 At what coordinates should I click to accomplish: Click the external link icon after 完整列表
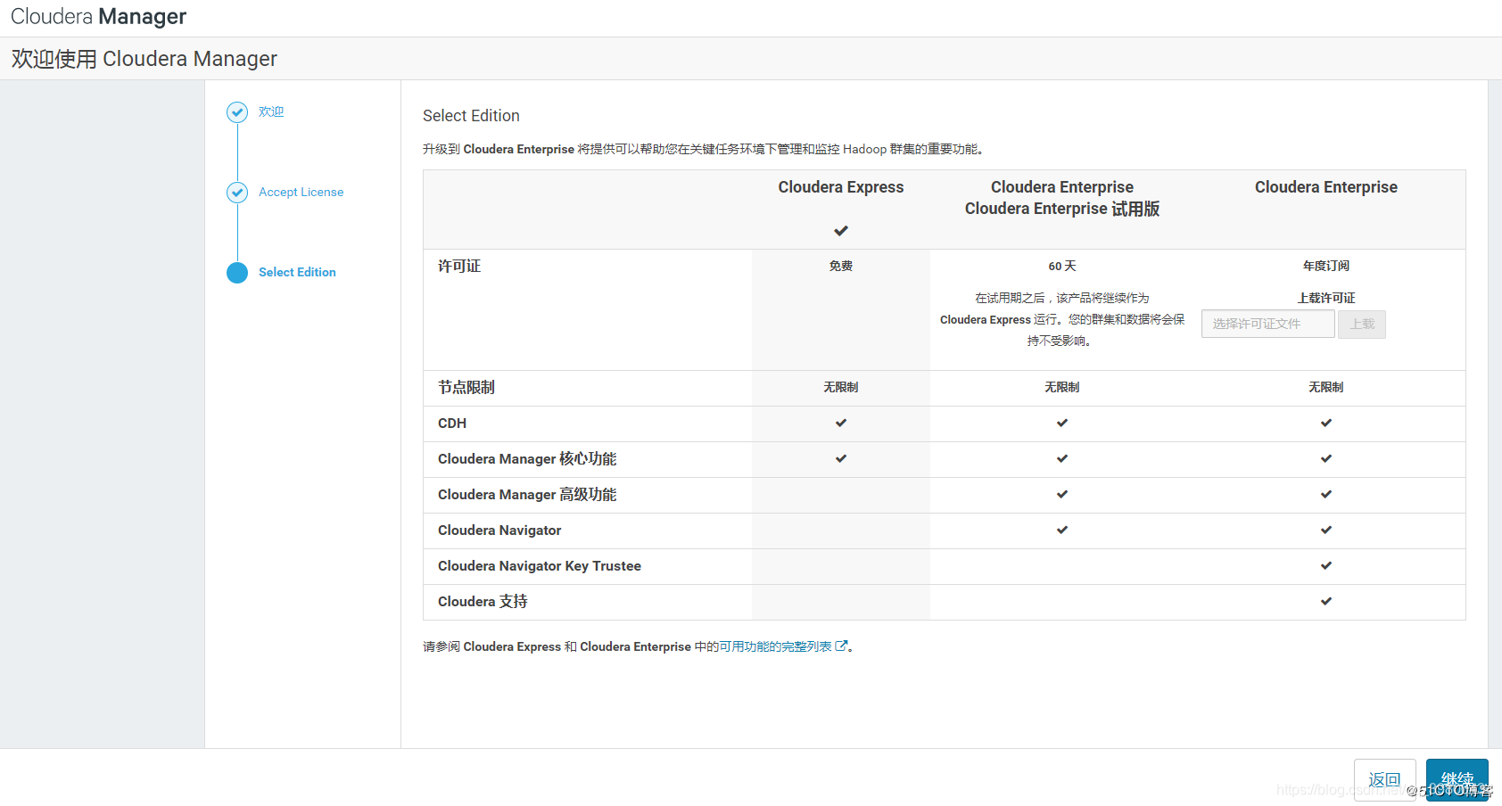pyautogui.click(x=841, y=646)
